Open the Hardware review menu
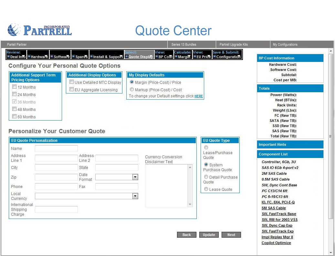Image resolution: width=335 pixels, height=256 pixels. pyautogui.click(x=38, y=54)
